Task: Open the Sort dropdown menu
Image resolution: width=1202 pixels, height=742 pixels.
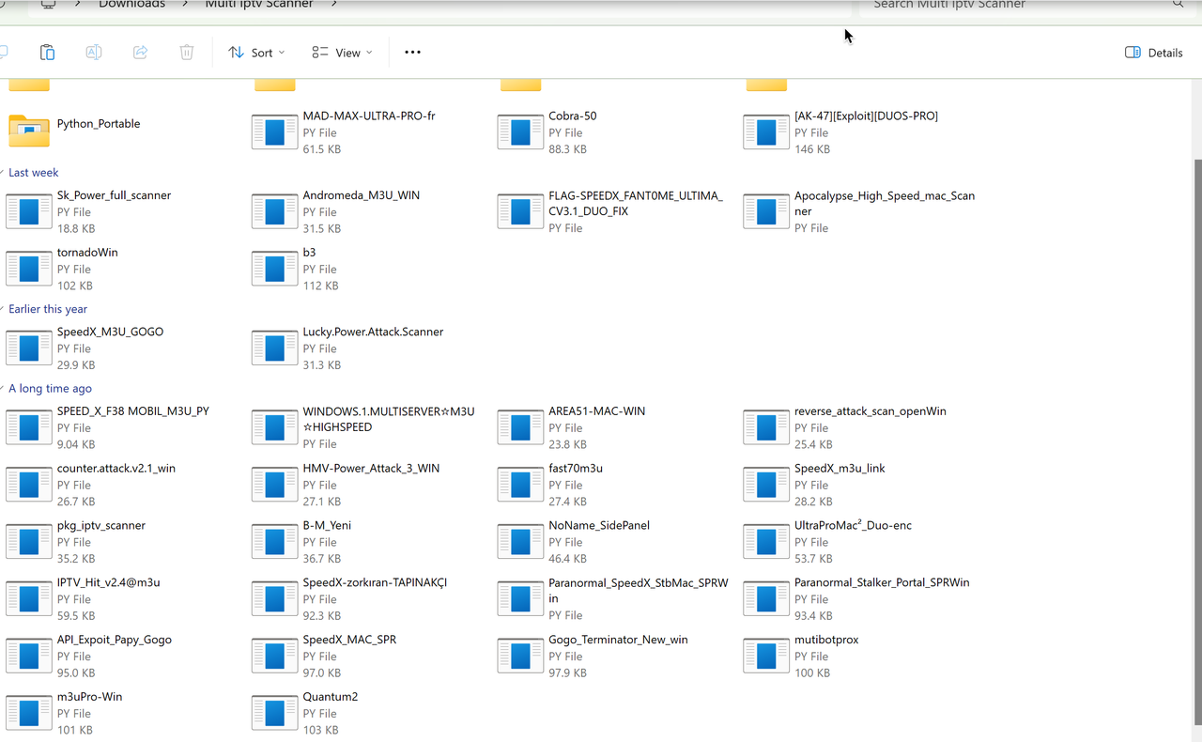Action: coord(256,53)
